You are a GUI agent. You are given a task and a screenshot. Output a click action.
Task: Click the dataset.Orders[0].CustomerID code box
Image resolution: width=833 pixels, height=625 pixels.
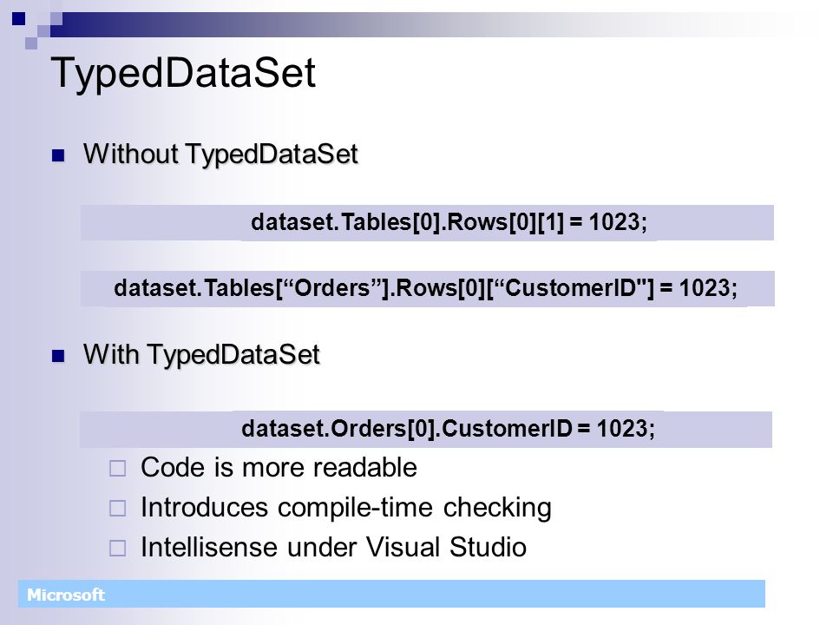pyautogui.click(x=425, y=429)
